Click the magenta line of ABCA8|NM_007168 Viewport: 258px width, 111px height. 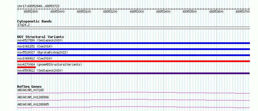pos(134,93)
